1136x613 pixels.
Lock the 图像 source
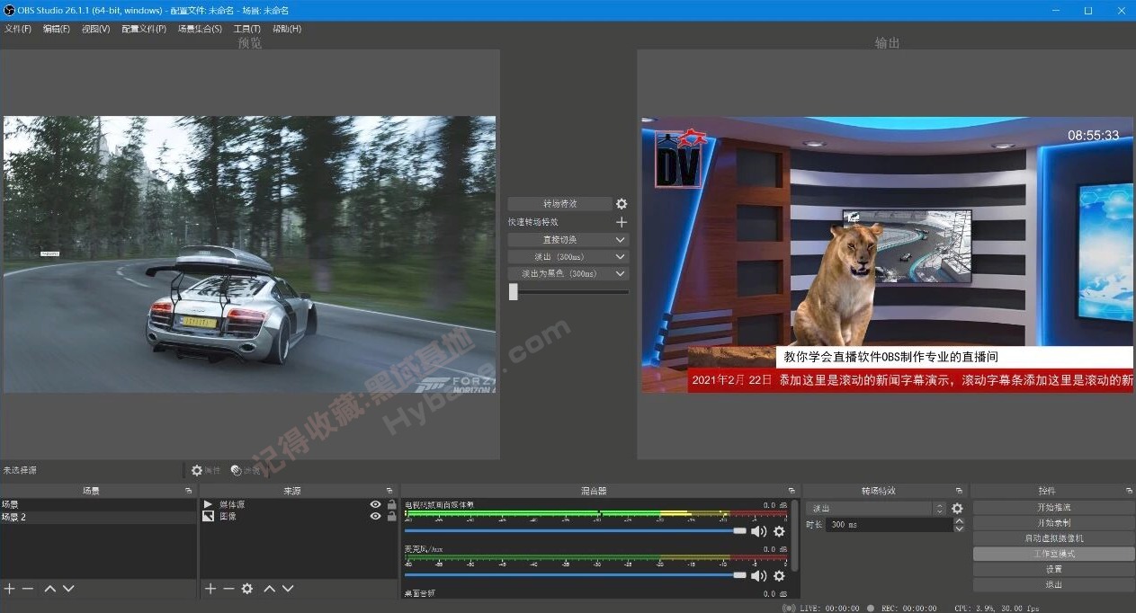[390, 515]
